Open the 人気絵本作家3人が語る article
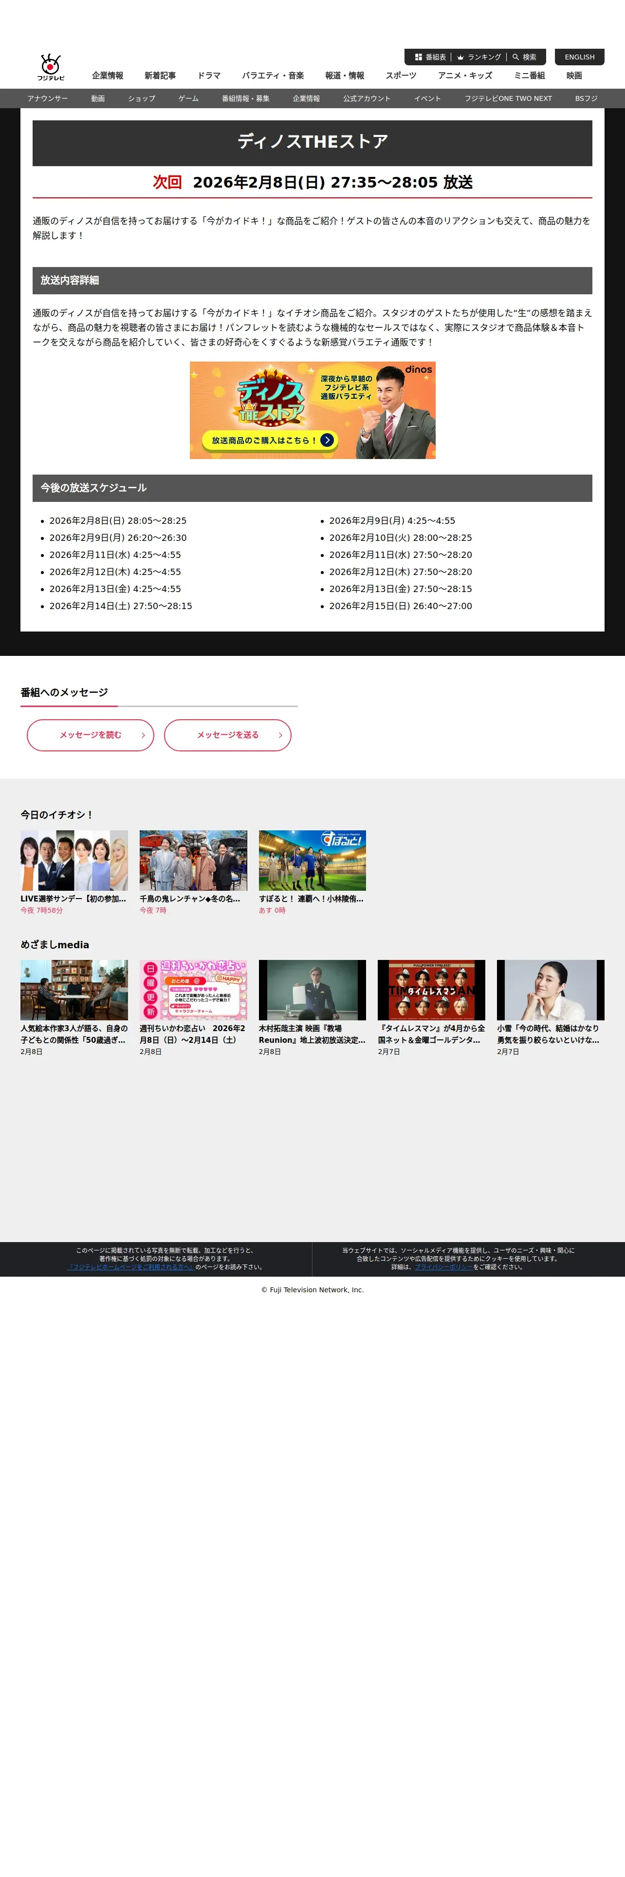The height and width of the screenshot is (1877, 625). tap(74, 1008)
